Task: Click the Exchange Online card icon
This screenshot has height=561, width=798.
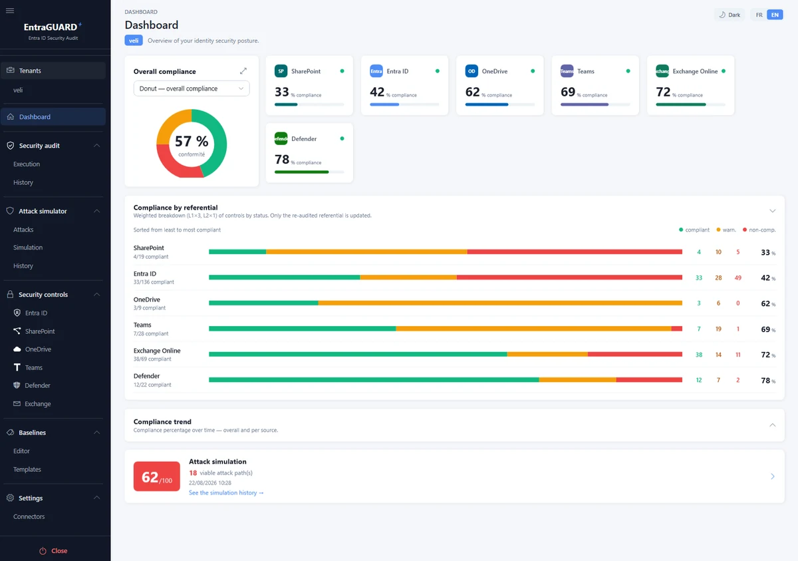Action: pos(662,71)
